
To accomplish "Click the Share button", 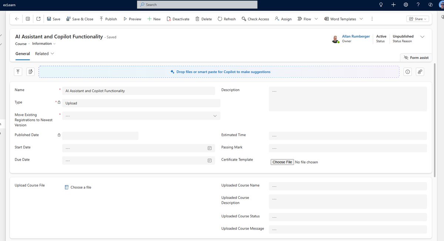I will [417, 19].
